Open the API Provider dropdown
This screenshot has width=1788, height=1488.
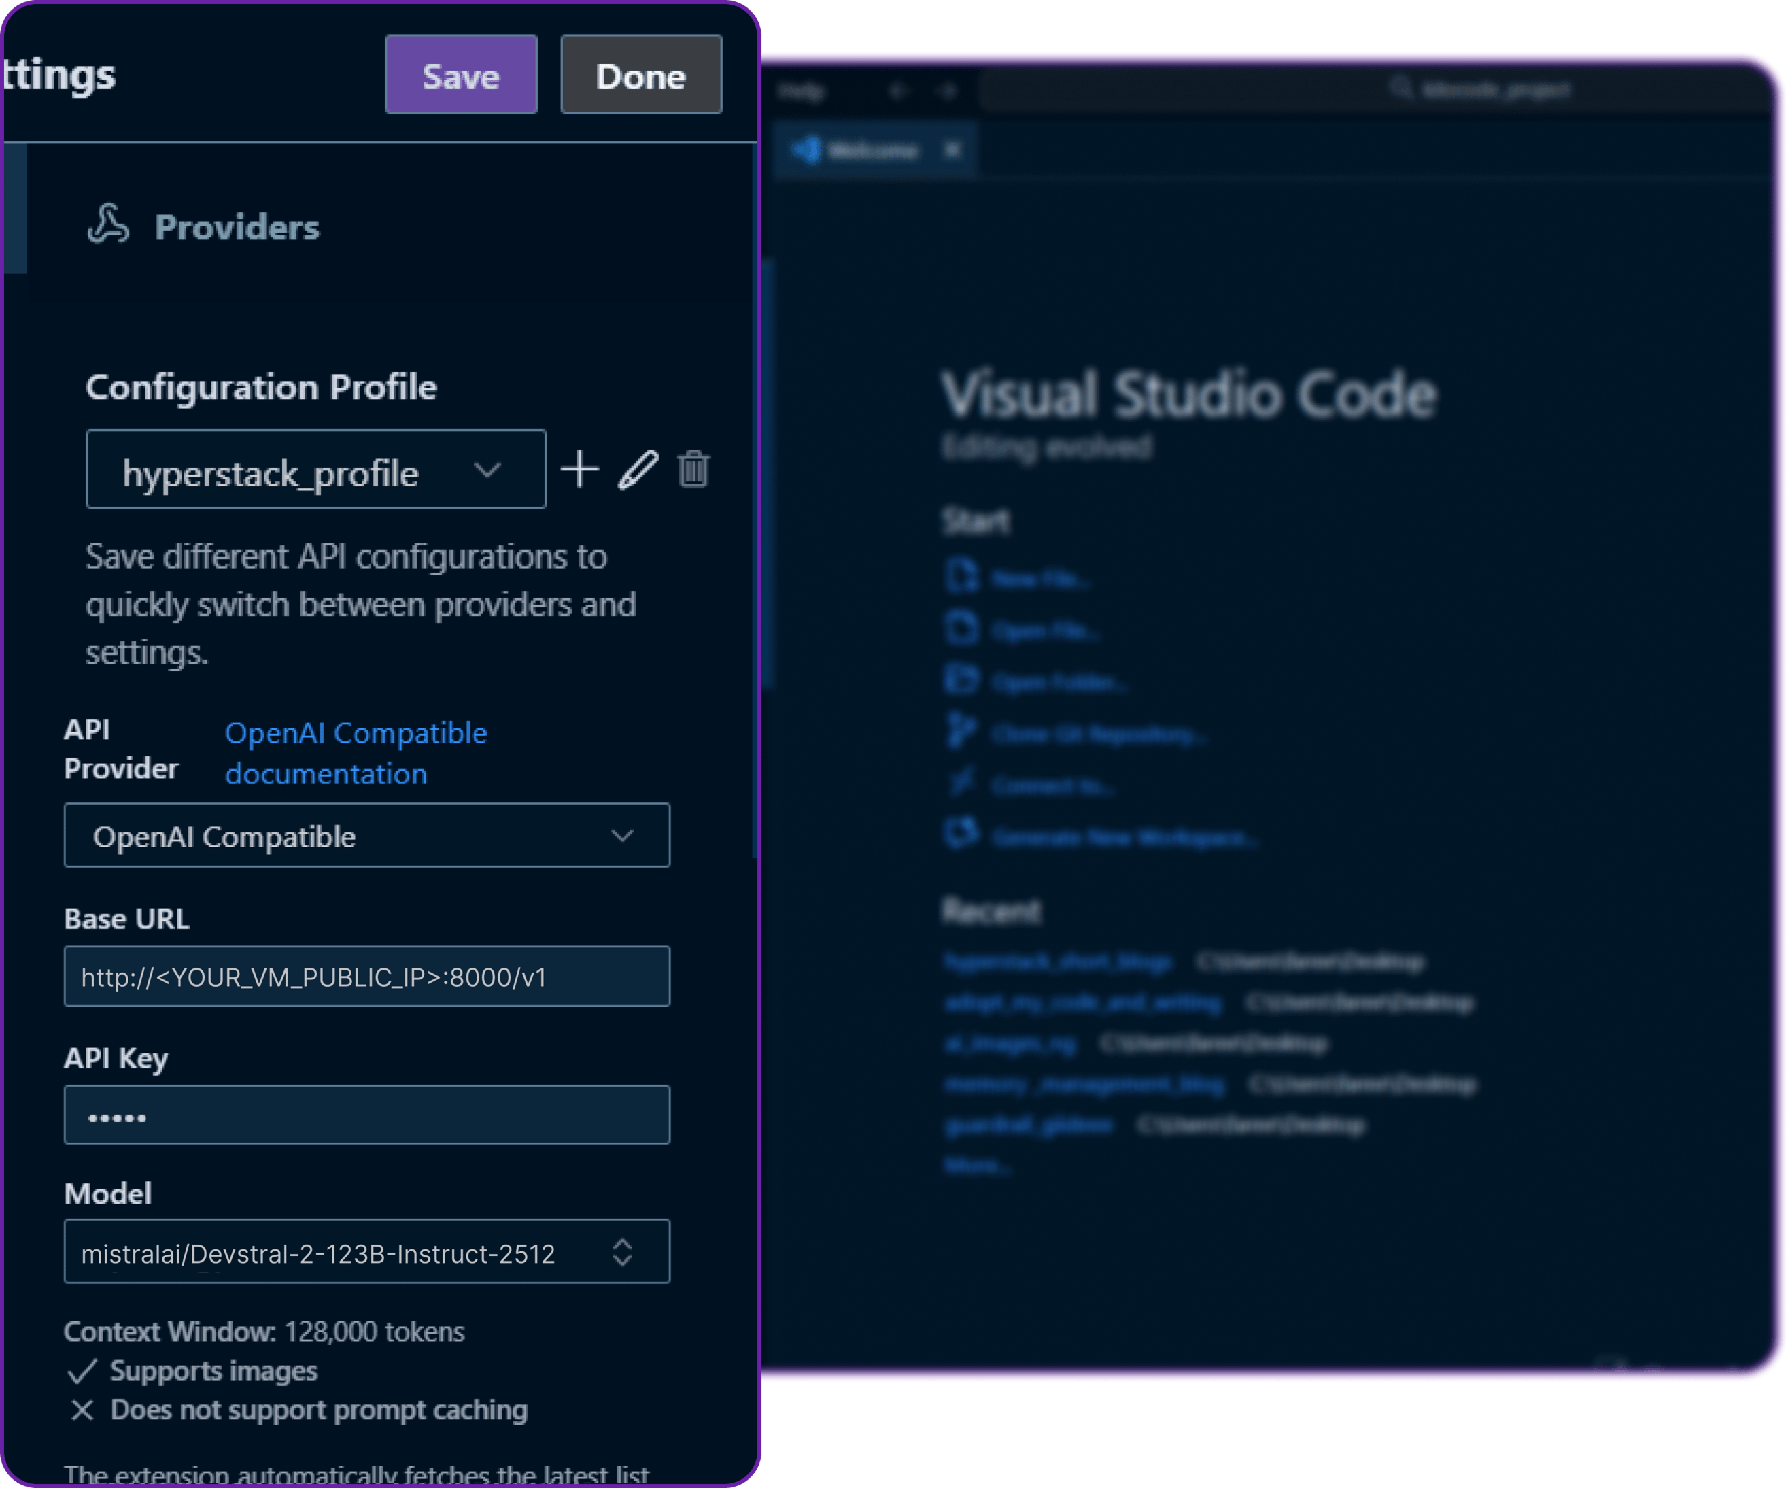368,836
